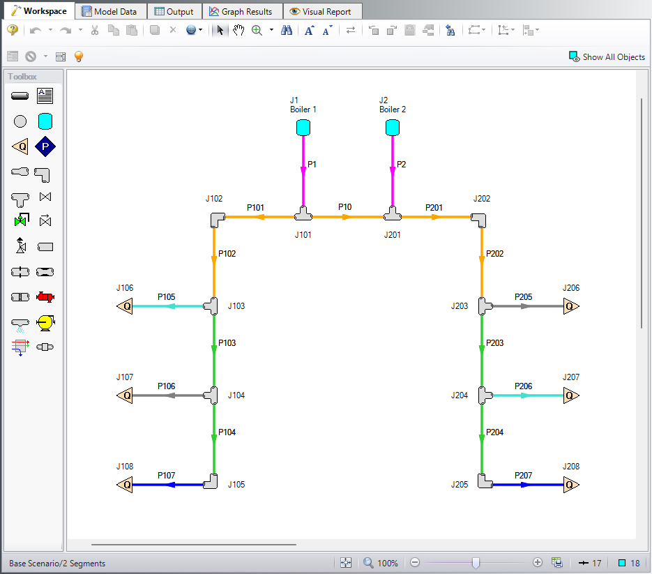This screenshot has width=652, height=574.
Task: Open the Graph Results tab
Action: pyautogui.click(x=241, y=10)
